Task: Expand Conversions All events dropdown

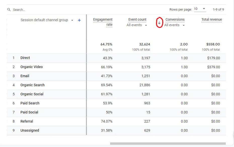Action: tap(175, 25)
